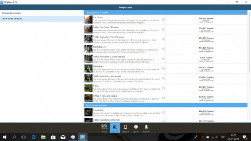Open info icon for T-Rex
The image size is (251, 141).
coord(163,88)
